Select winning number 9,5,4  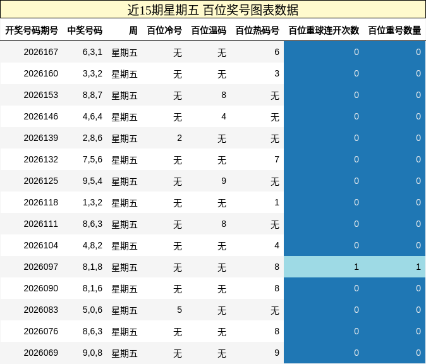[x=92, y=181]
